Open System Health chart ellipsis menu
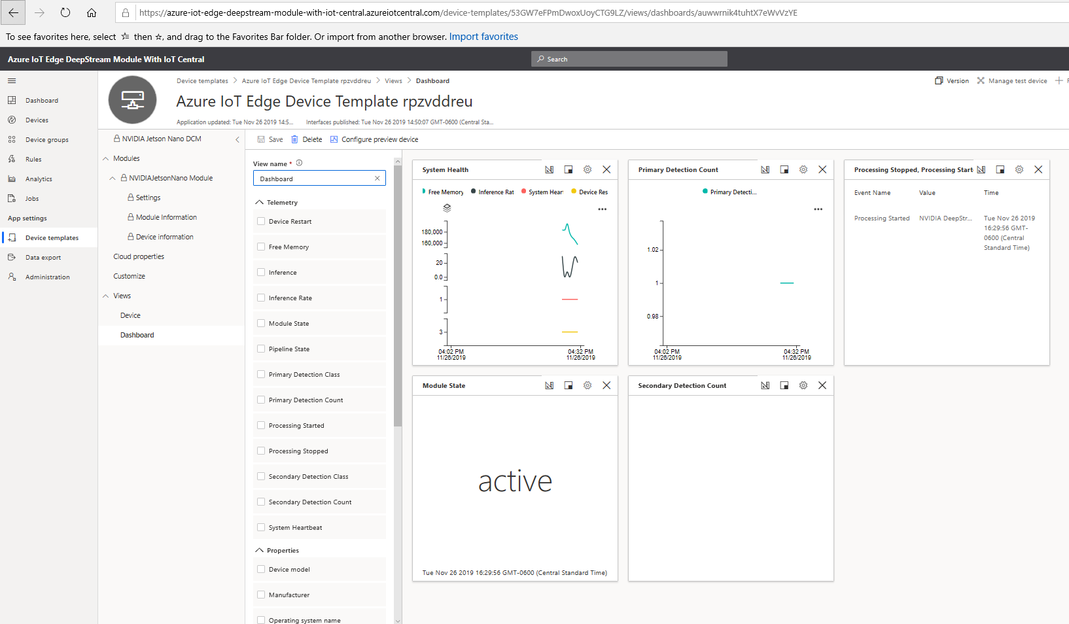 pos(603,209)
